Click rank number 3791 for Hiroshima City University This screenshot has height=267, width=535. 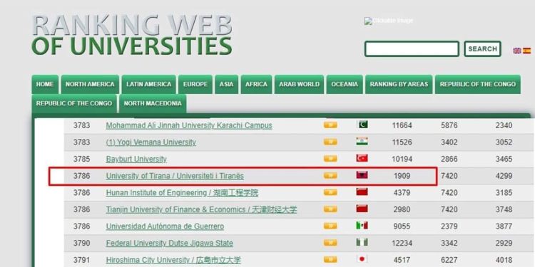tap(81, 260)
